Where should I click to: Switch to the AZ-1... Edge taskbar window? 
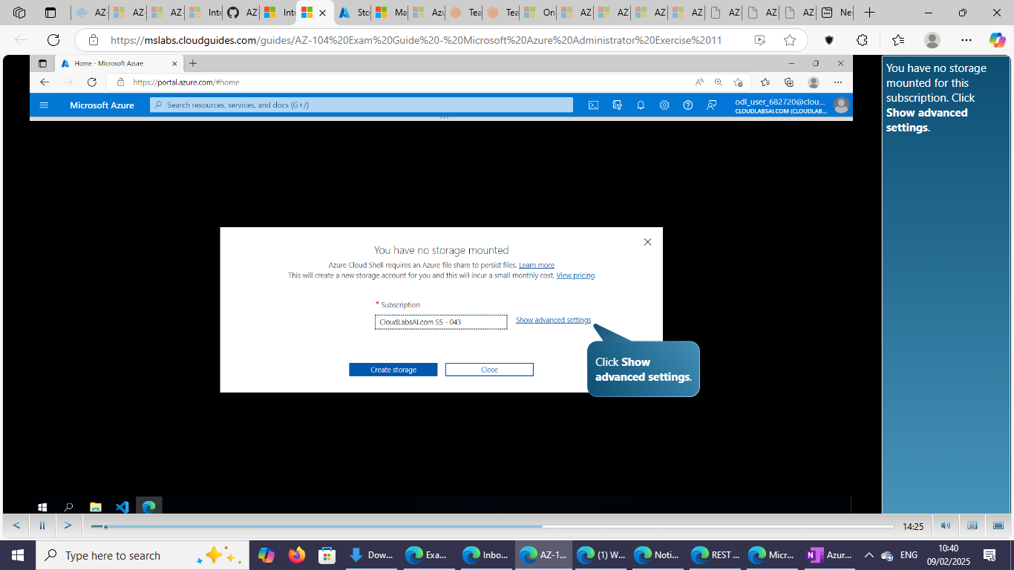click(544, 555)
